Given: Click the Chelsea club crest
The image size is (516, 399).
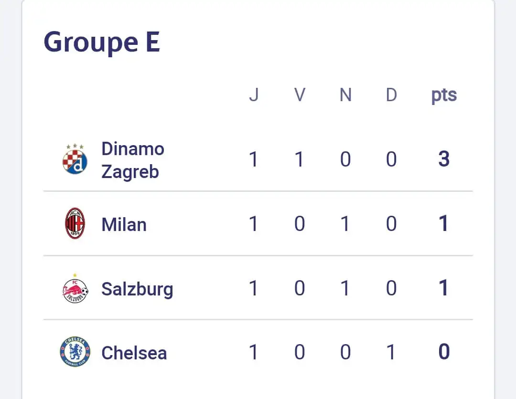Looking at the screenshot, I should pyautogui.click(x=75, y=352).
